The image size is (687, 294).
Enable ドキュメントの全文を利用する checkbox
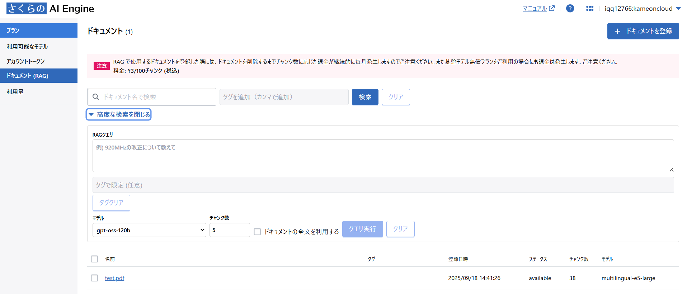point(257,232)
